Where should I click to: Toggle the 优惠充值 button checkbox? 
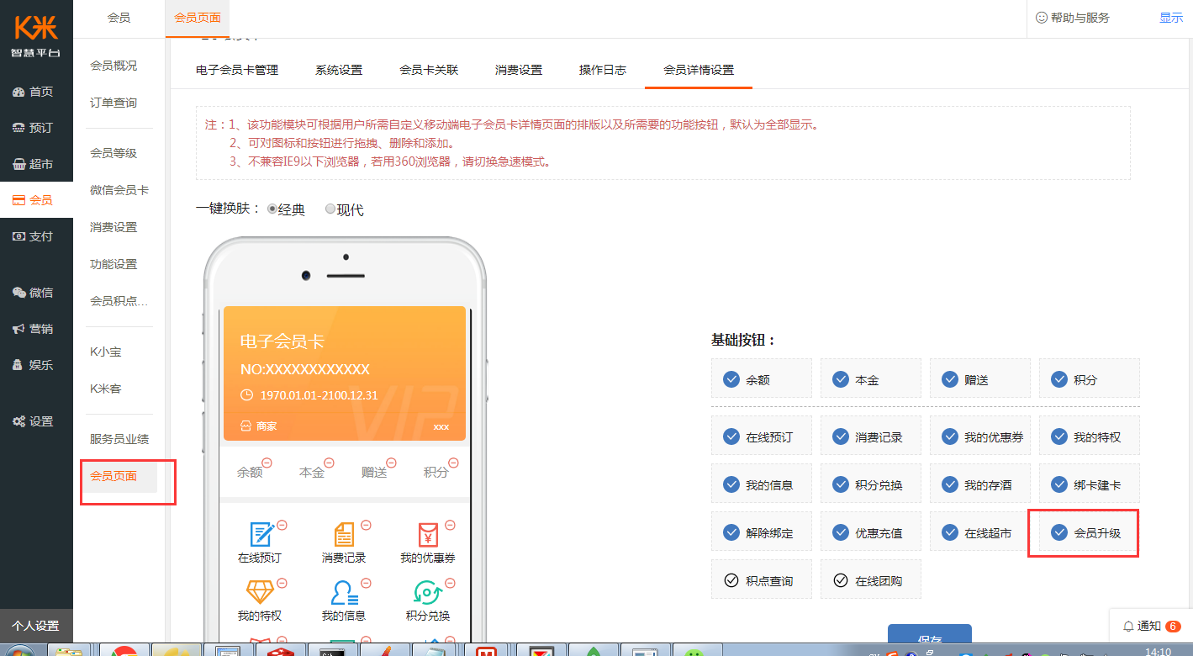pyautogui.click(x=840, y=532)
